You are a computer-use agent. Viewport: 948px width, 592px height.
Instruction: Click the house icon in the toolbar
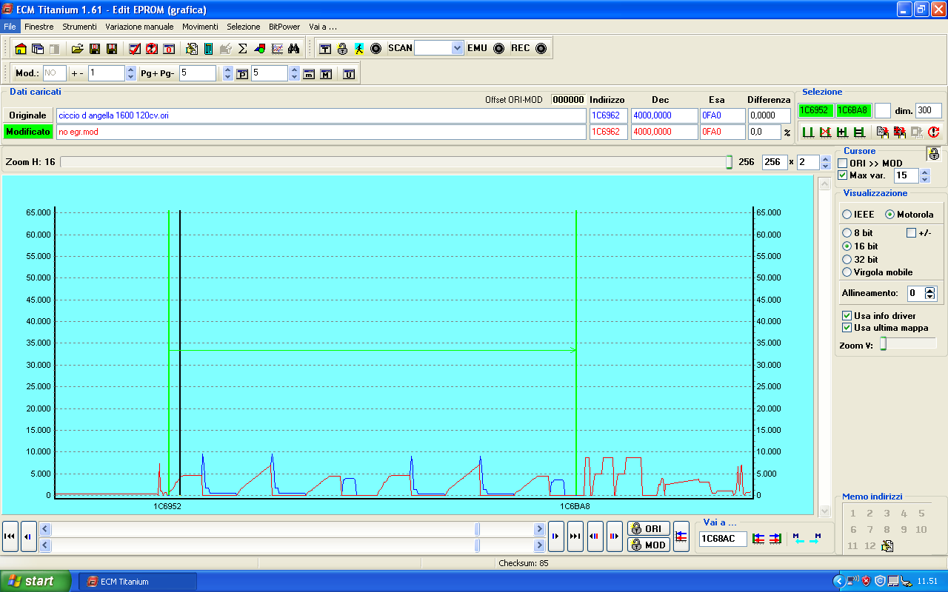tap(21, 49)
